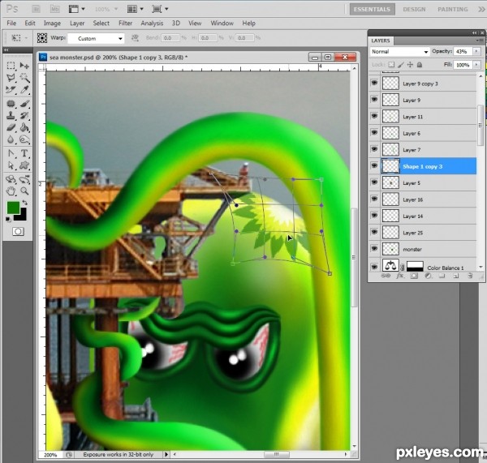Click the Color Balance 1 mask thumbnail
This screenshot has height=463, width=487.
(x=415, y=266)
